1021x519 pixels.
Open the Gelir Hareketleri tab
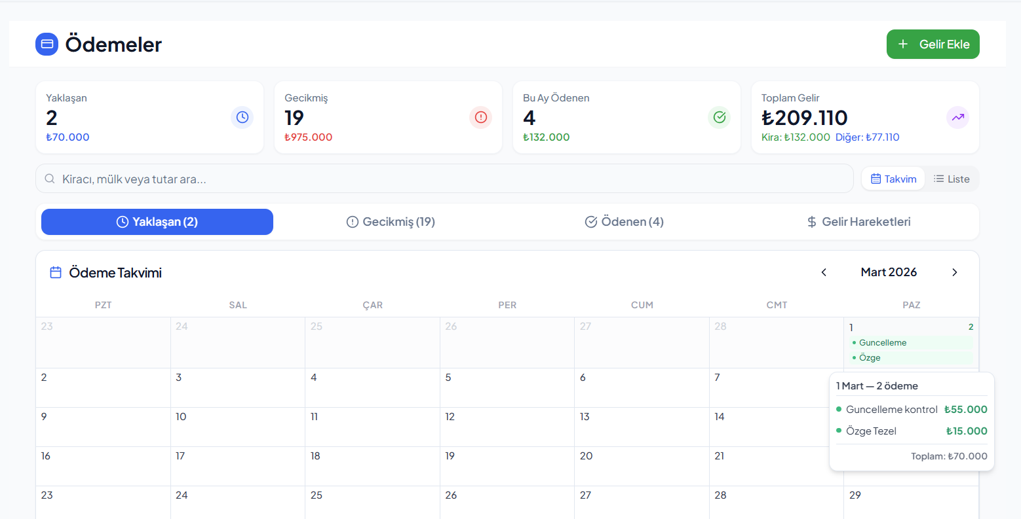pos(858,222)
